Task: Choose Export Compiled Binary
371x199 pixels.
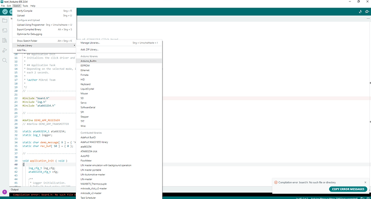Action: [x=44, y=30]
